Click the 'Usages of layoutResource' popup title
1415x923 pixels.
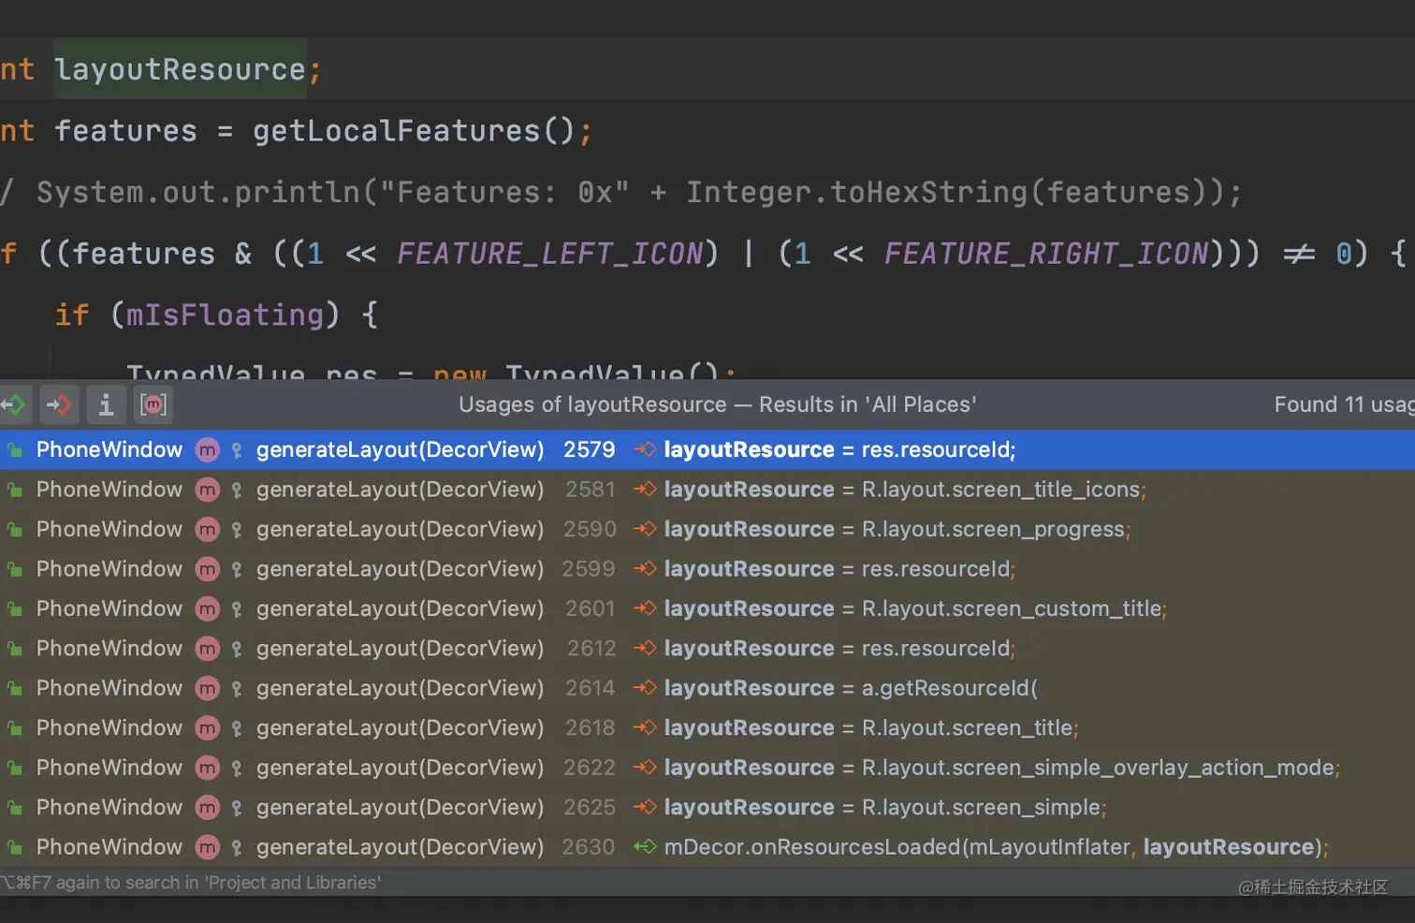(718, 404)
